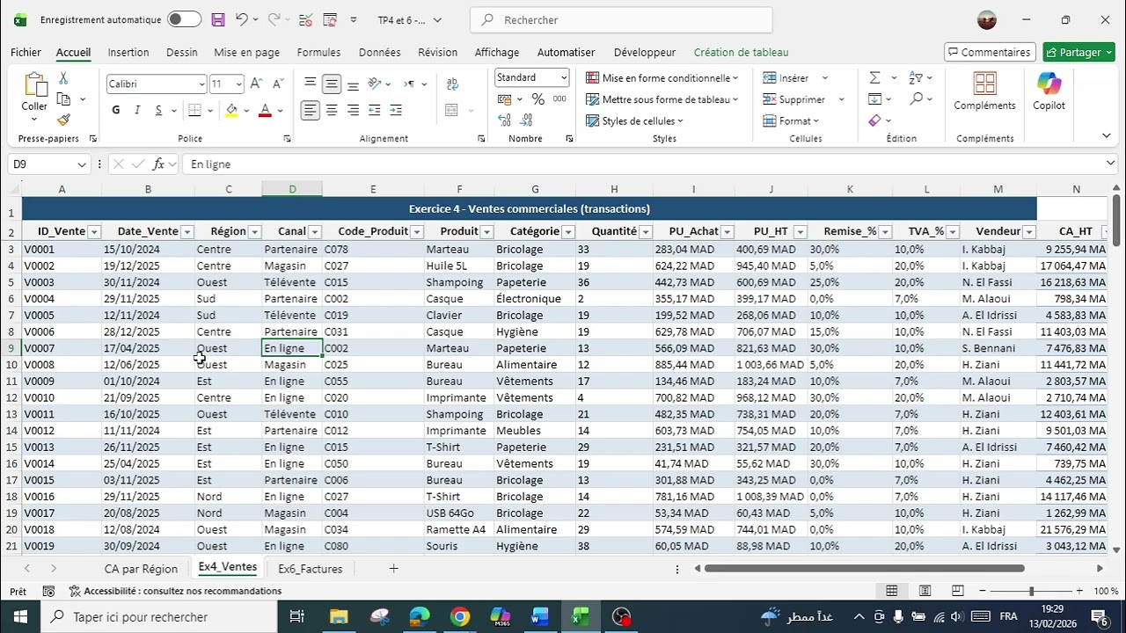Toggle italic with the I button

(137, 111)
